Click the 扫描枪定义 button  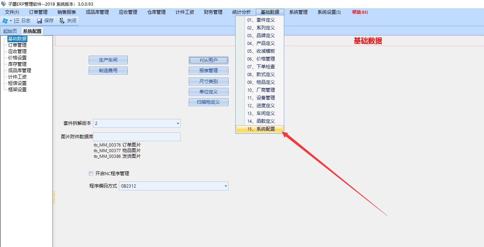coord(208,102)
